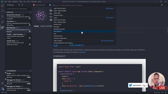The width and height of the screenshot is (168, 94).
Task: Choose Monokai Dimmed theme
Action: tap(84, 29)
